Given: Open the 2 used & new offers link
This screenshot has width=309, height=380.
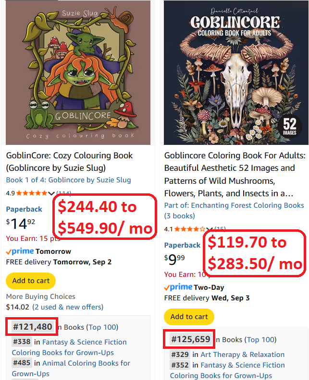Looking at the screenshot, I should click(68, 307).
